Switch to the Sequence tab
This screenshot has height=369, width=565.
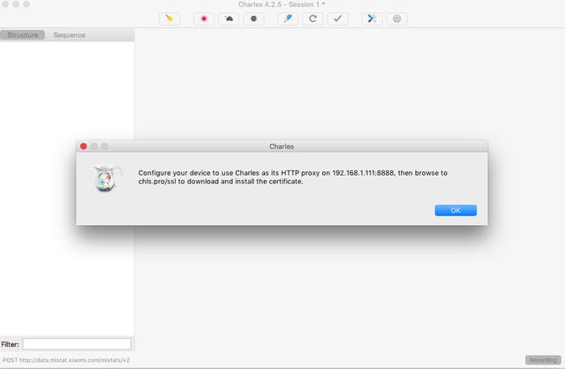[69, 35]
